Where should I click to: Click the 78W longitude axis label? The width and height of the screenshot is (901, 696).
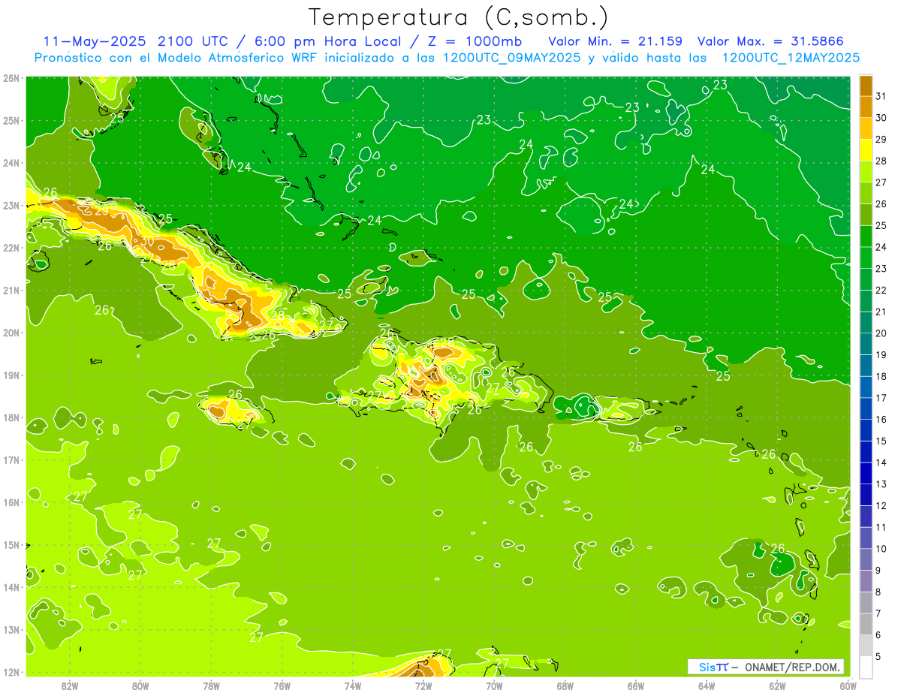(211, 685)
